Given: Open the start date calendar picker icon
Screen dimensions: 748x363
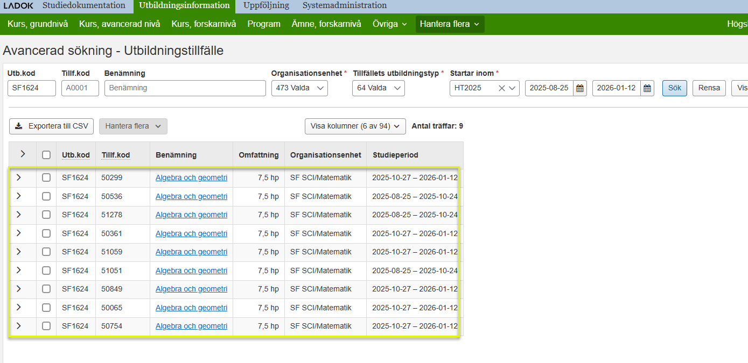Looking at the screenshot, I should (x=580, y=88).
